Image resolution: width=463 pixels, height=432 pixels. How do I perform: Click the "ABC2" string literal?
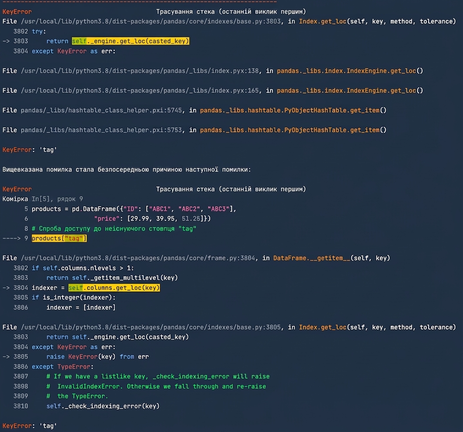tap(189, 209)
